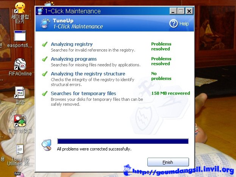Click the green checkmark beside Analyzing registry
Viewport: 236px width, 177px height.
click(x=45, y=44)
